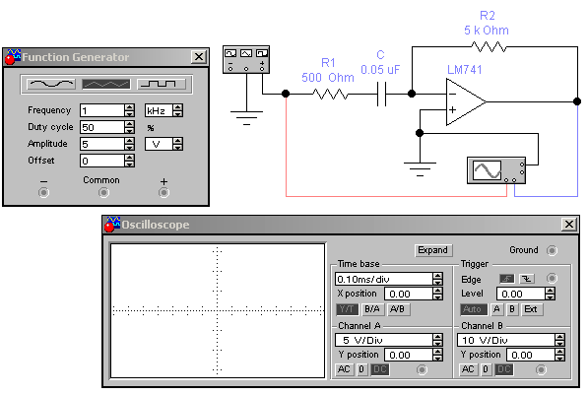Click the function generator component in circuit
The image size is (588, 395).
pos(246,60)
